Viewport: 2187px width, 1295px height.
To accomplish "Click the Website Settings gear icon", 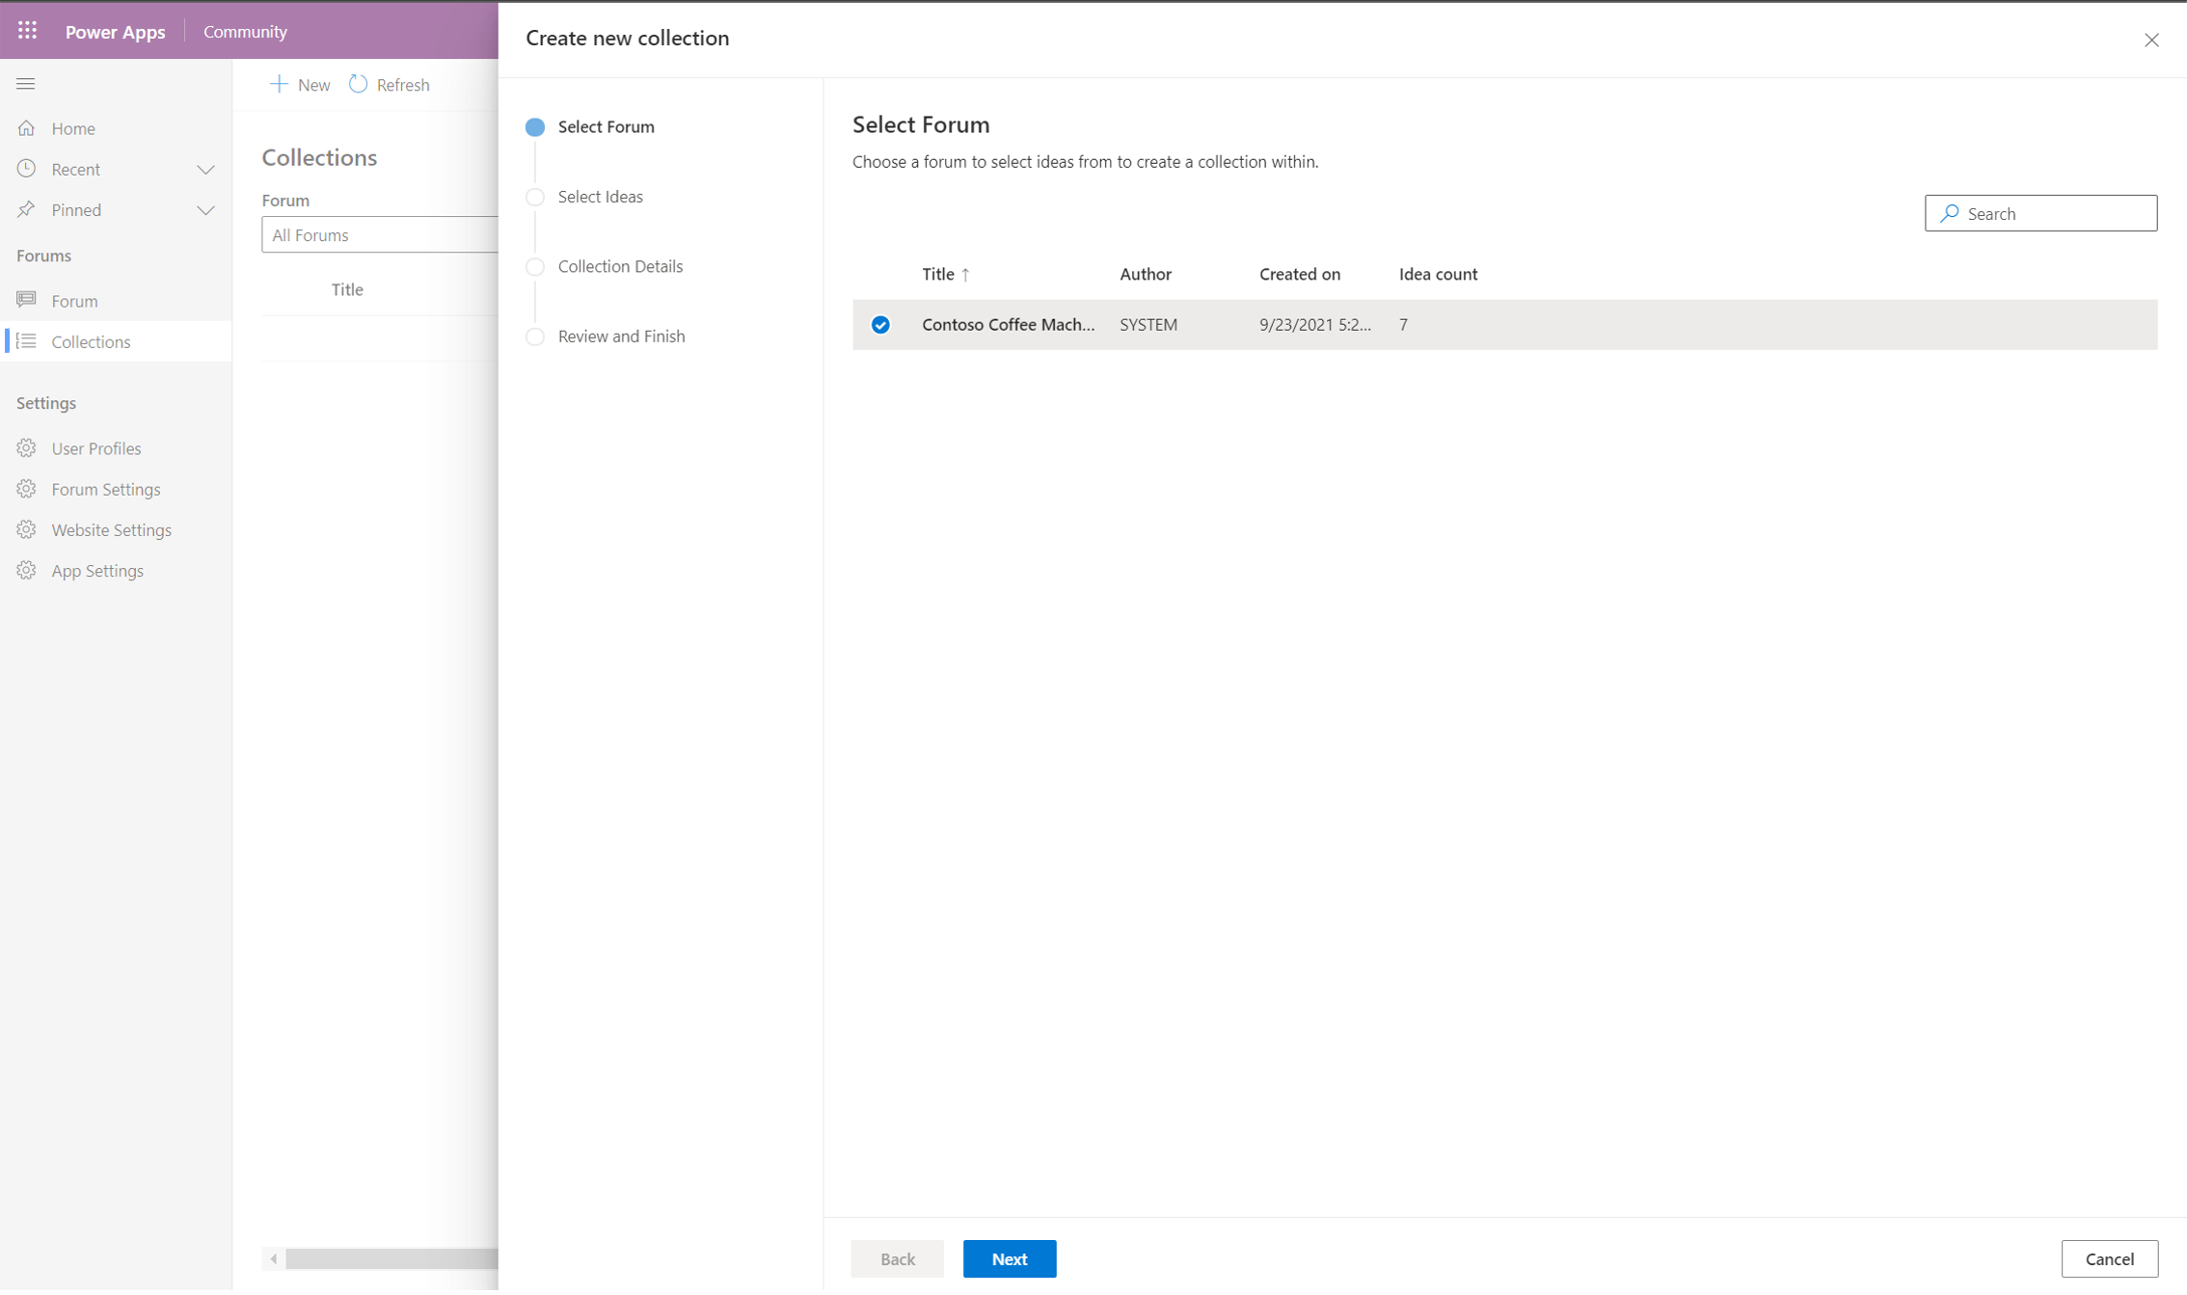I will (26, 528).
